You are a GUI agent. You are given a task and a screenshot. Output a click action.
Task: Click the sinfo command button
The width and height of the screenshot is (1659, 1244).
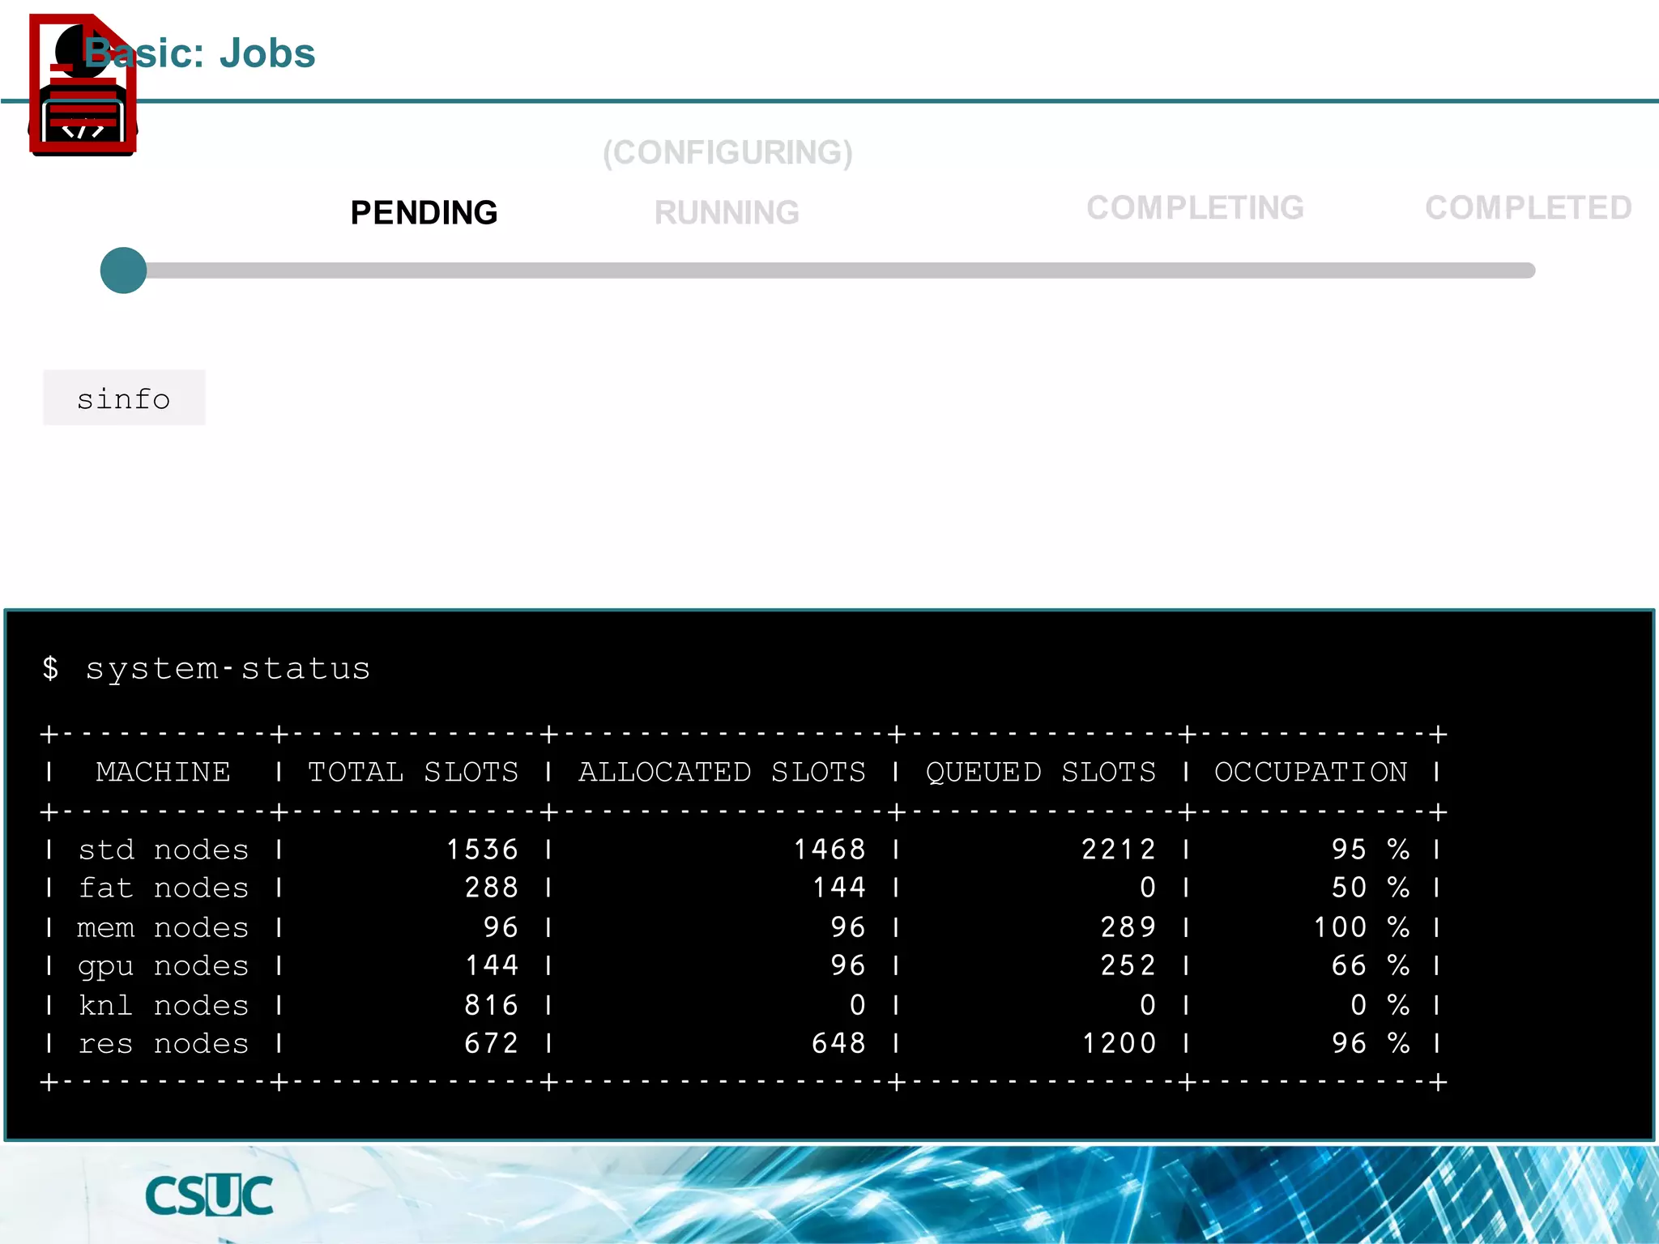point(124,398)
